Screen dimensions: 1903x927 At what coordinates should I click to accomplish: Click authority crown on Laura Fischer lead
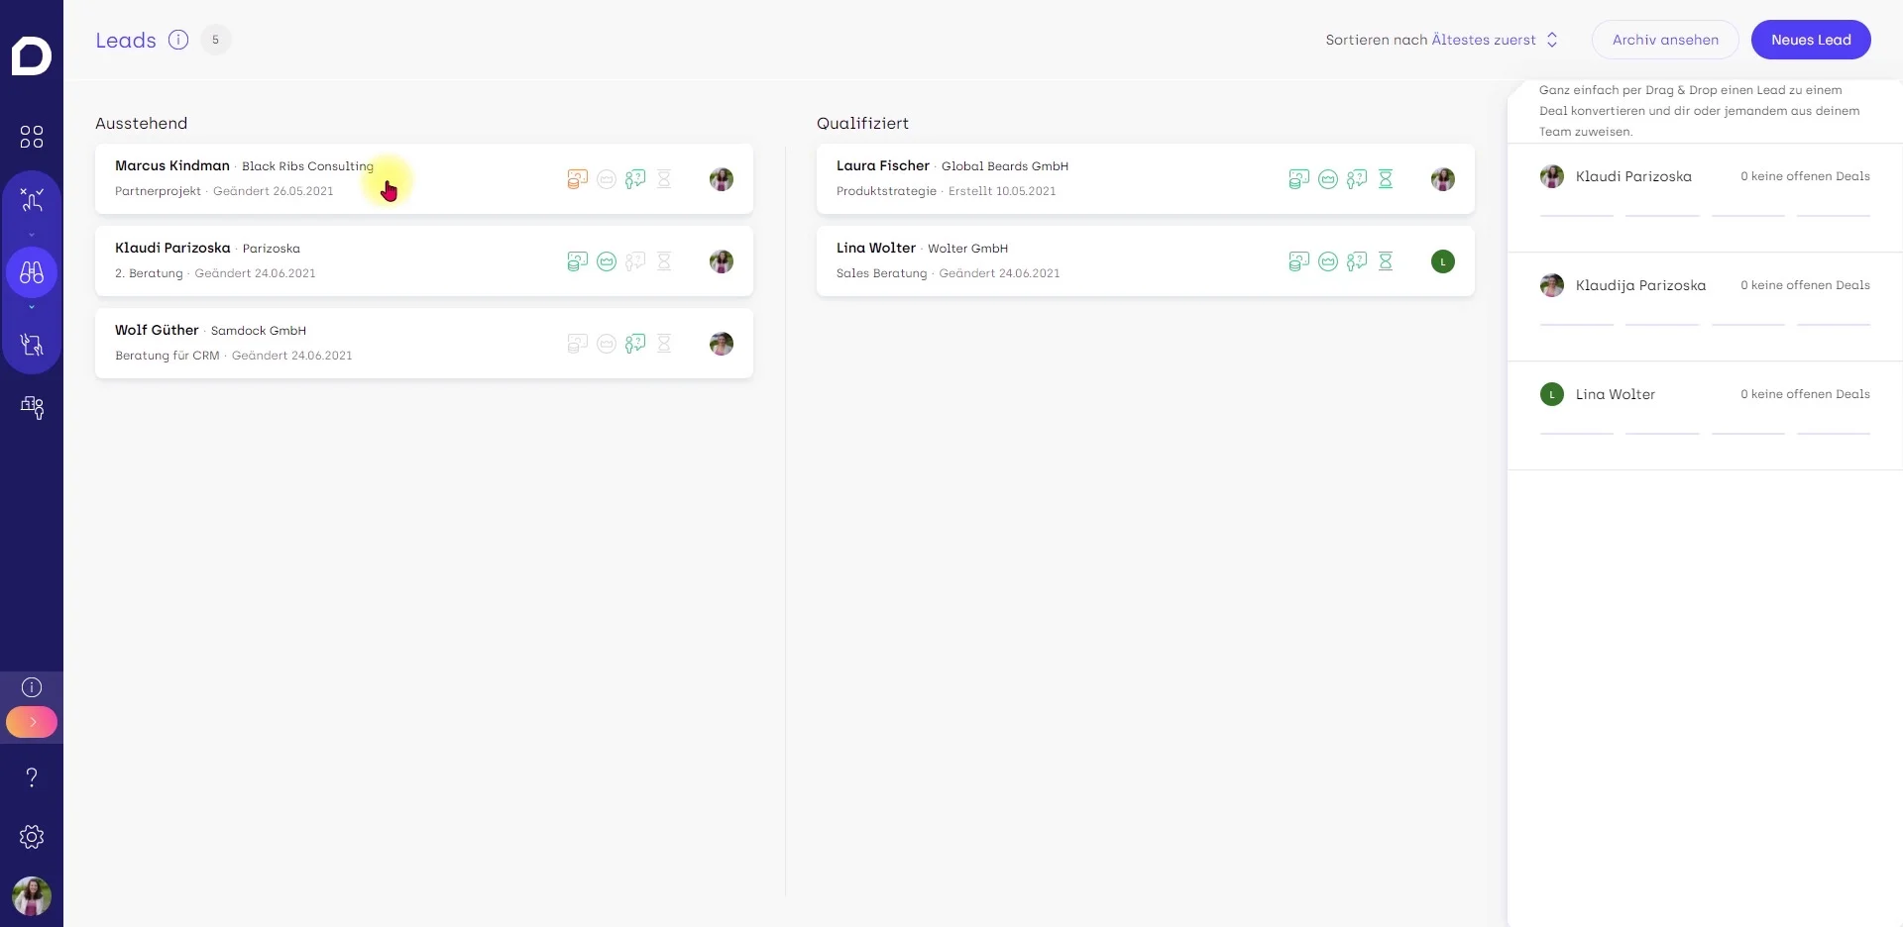click(x=1328, y=179)
